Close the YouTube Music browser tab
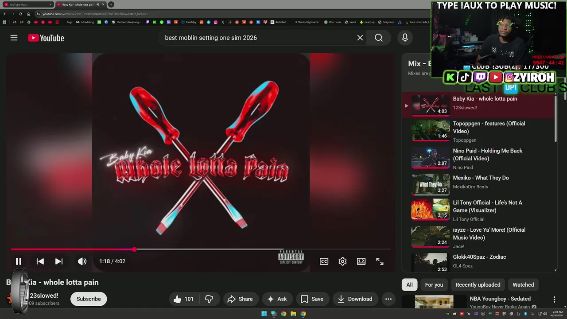 [x=50, y=4]
